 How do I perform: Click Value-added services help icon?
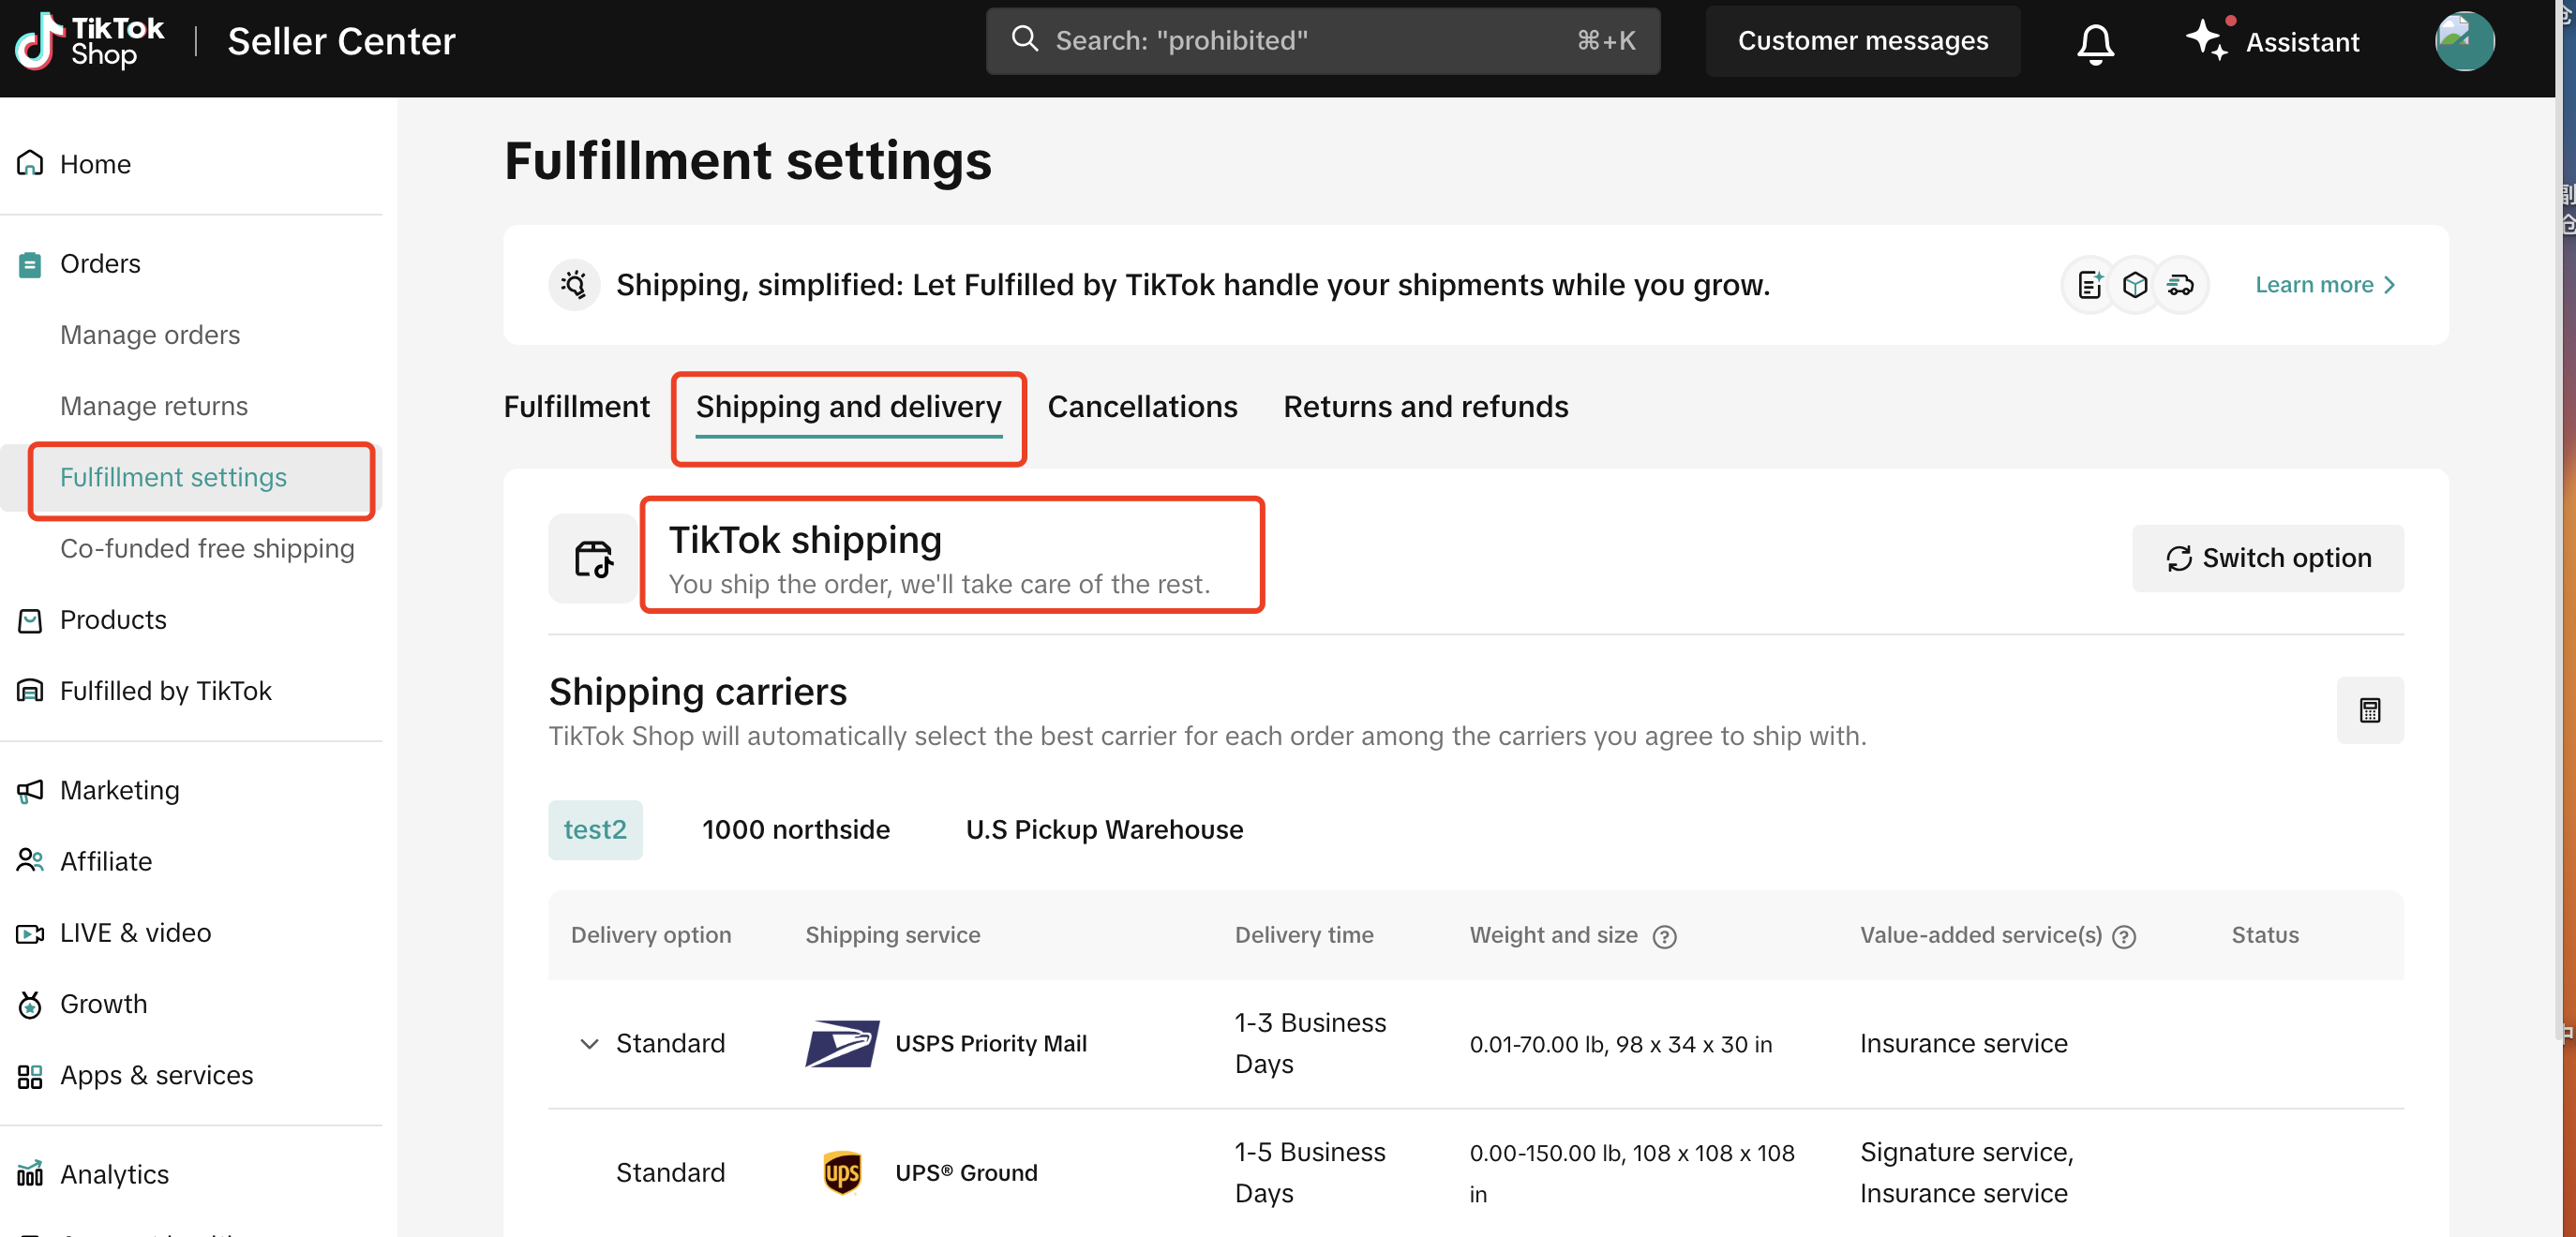[2124, 936]
